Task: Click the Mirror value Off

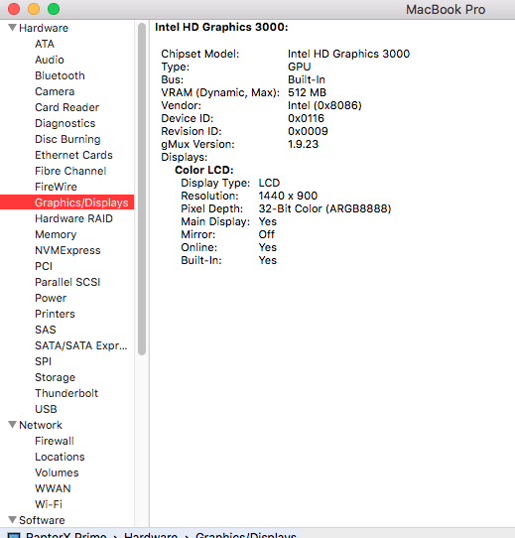Action: (266, 234)
